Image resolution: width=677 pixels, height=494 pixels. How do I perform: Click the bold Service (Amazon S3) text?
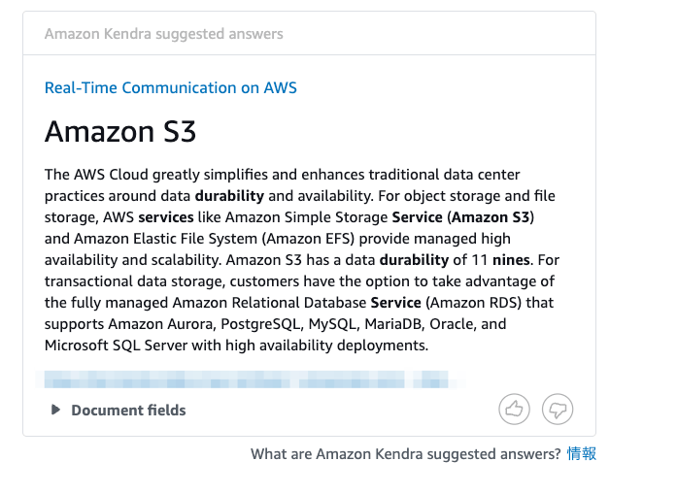463,217
